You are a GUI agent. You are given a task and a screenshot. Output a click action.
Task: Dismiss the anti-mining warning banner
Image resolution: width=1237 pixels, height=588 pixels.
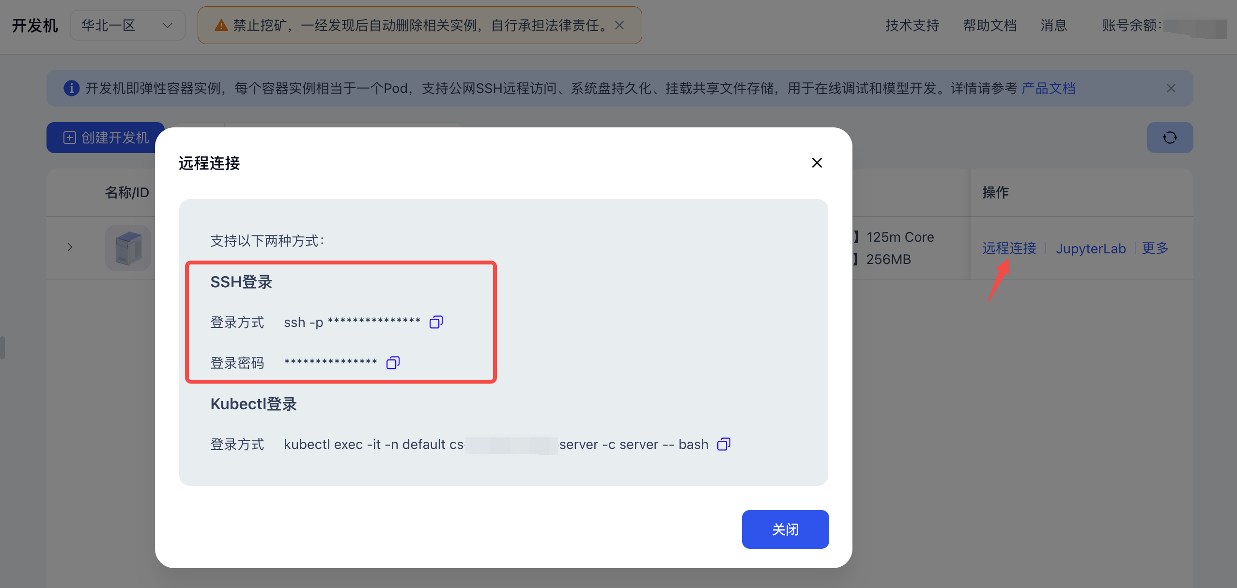click(x=619, y=25)
